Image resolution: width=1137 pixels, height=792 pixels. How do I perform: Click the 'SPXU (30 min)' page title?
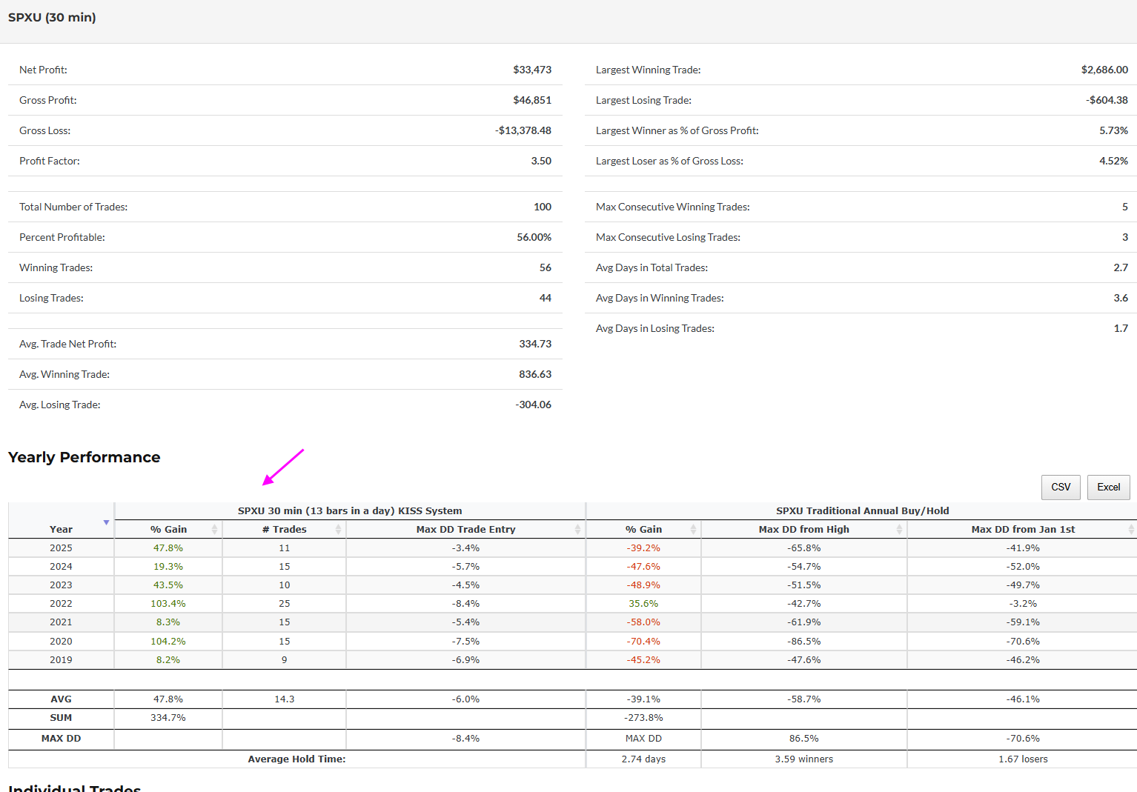tap(52, 17)
